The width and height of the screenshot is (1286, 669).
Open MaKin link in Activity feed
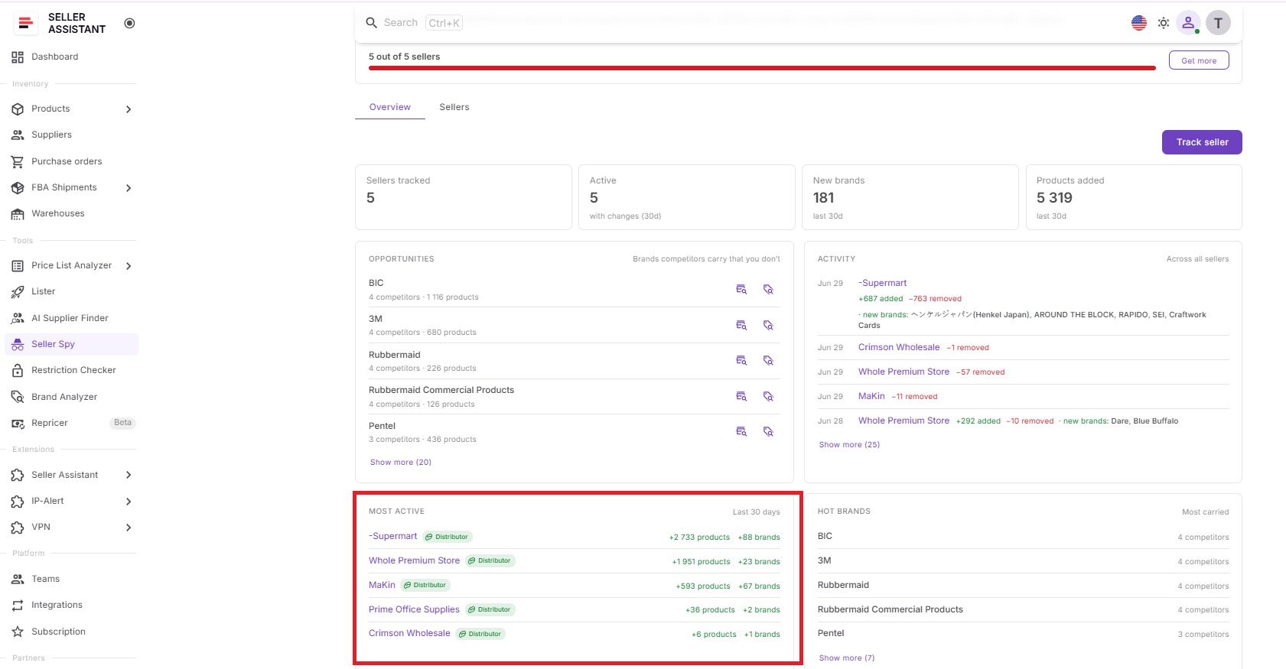871,396
